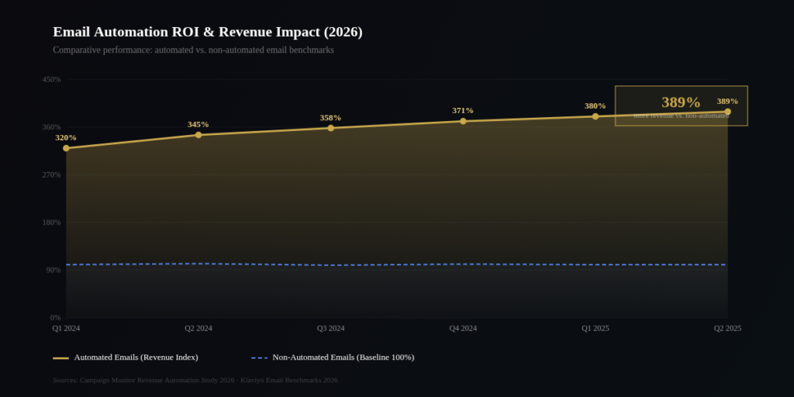Click the comparative performance subtitle

[193, 50]
